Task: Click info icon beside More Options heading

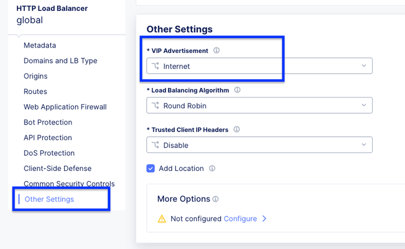Action: click(215, 199)
